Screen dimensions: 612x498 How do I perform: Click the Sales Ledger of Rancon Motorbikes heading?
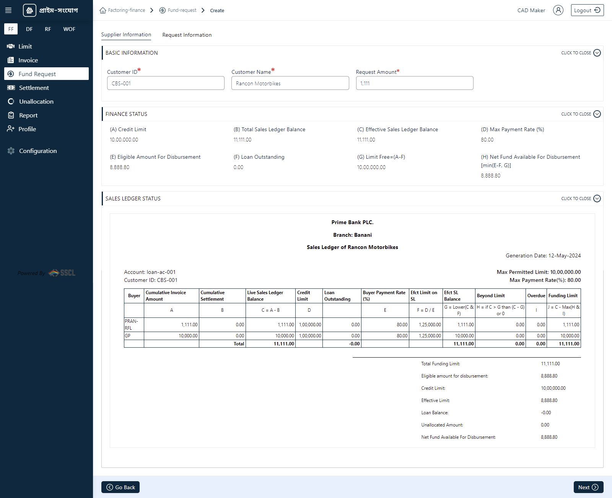pyautogui.click(x=352, y=247)
